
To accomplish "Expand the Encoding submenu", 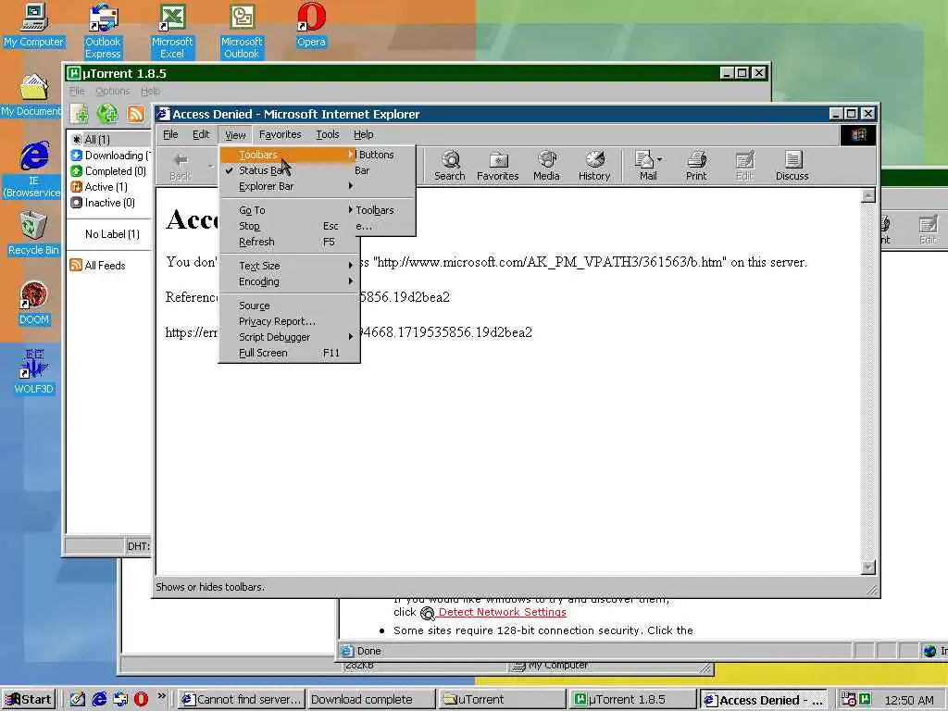I will click(289, 281).
